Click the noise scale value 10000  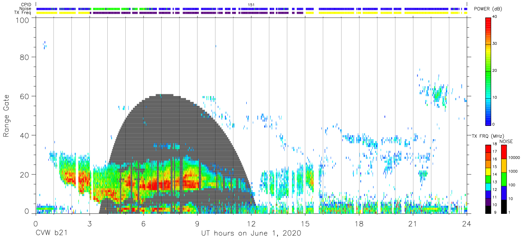(x=514, y=158)
